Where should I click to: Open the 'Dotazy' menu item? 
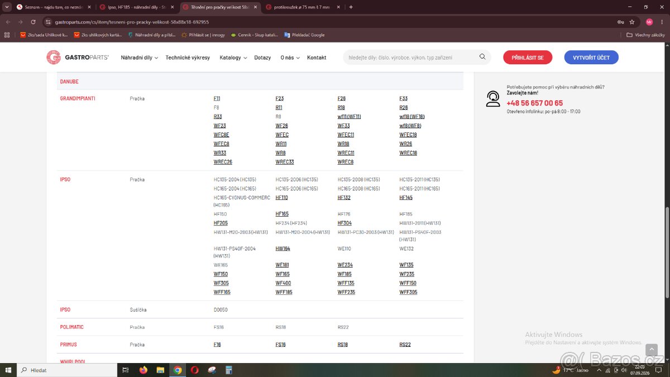pyautogui.click(x=262, y=58)
